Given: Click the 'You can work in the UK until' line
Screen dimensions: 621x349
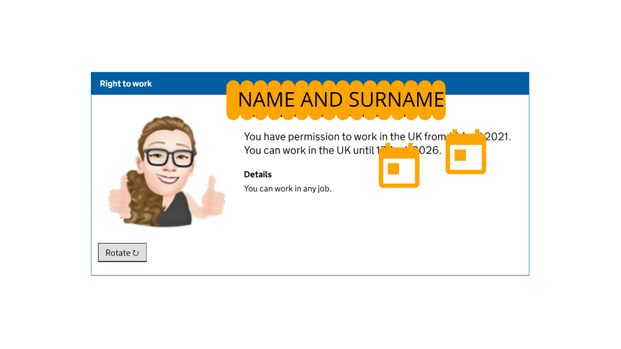Looking at the screenshot, I should pos(306,150).
